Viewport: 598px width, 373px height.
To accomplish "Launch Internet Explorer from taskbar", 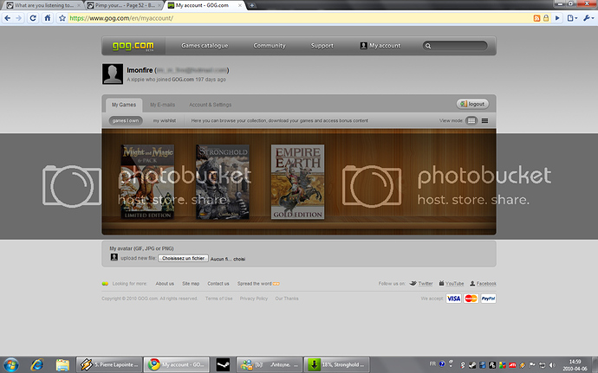I will pos(37,364).
